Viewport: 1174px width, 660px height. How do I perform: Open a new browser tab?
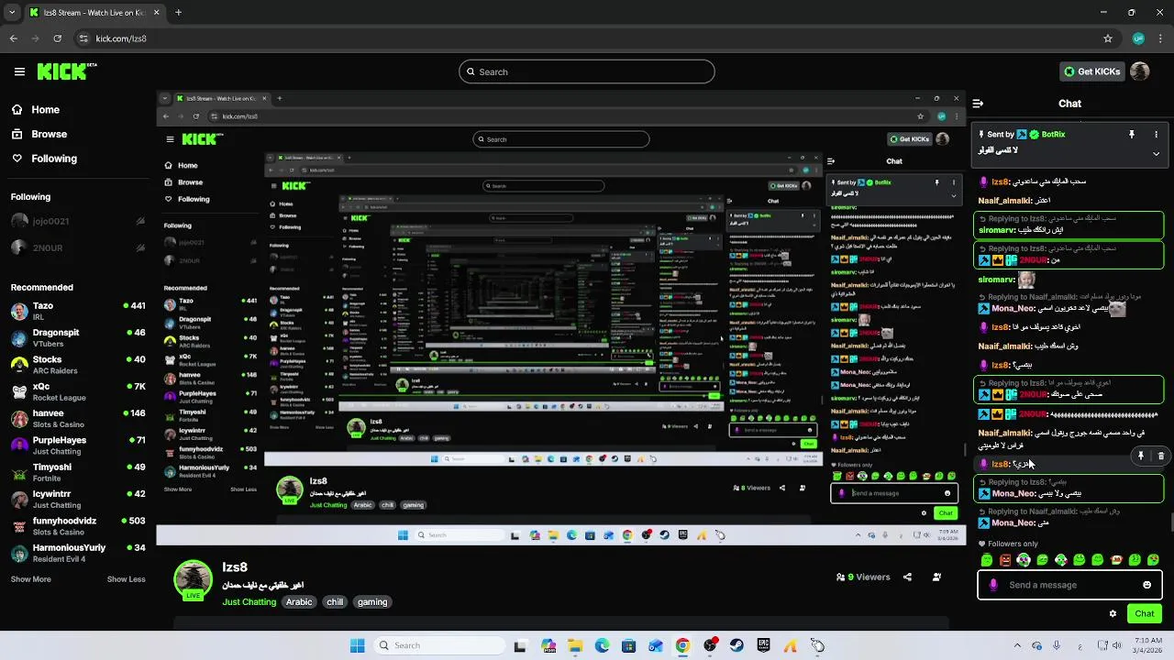point(178,13)
